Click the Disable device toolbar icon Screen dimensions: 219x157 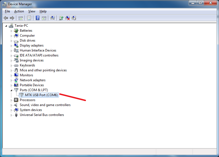tap(74, 18)
